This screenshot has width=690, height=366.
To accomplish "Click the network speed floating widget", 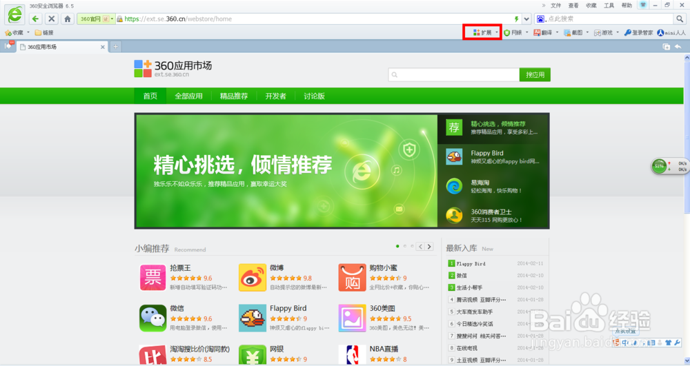I will [x=669, y=166].
